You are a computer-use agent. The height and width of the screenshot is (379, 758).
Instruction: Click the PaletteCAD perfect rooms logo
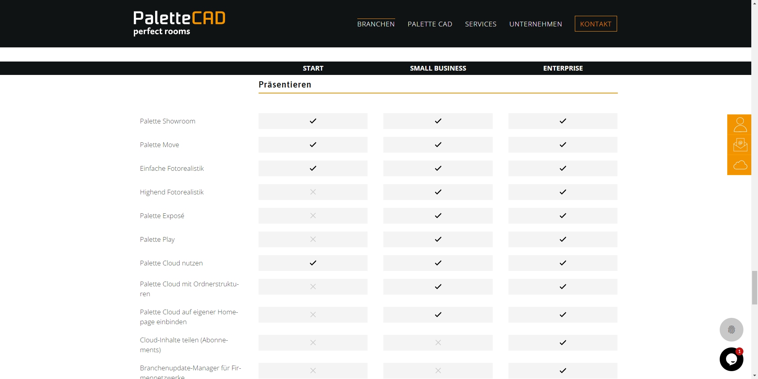point(179,23)
